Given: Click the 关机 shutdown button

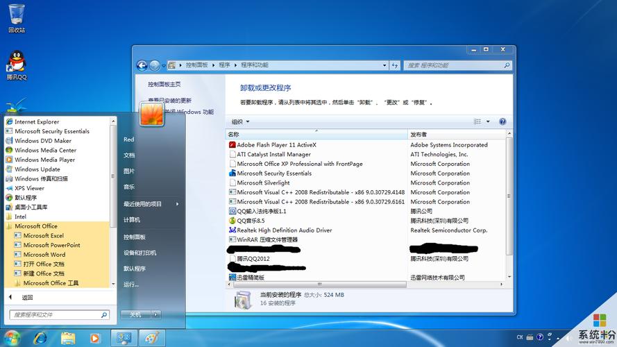Looking at the screenshot, I should pos(136,314).
